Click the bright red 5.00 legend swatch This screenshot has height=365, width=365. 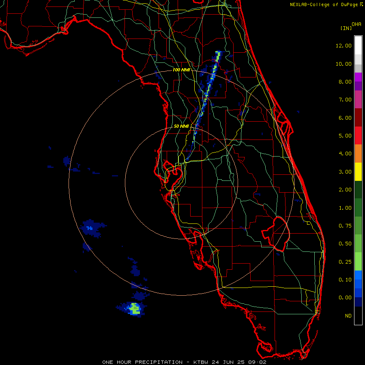pos(358,135)
